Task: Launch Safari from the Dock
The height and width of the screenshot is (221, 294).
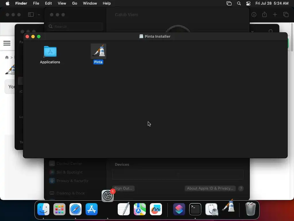Action: coord(76,209)
